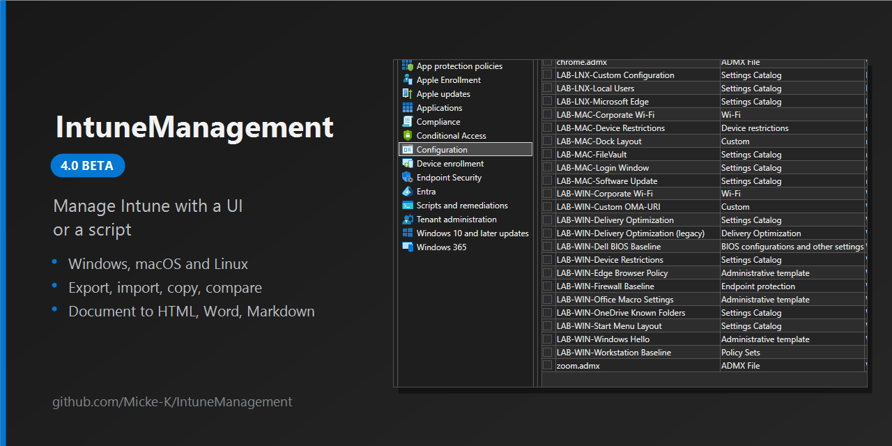This screenshot has height=446, width=892.
Task: Tick the LAB-WIN-Edge Browser Policy checkbox
Action: tap(548, 272)
